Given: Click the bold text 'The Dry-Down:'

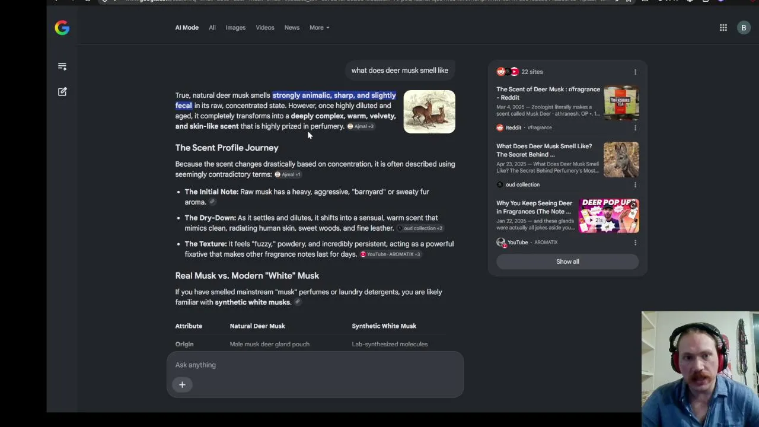Looking at the screenshot, I should point(210,218).
